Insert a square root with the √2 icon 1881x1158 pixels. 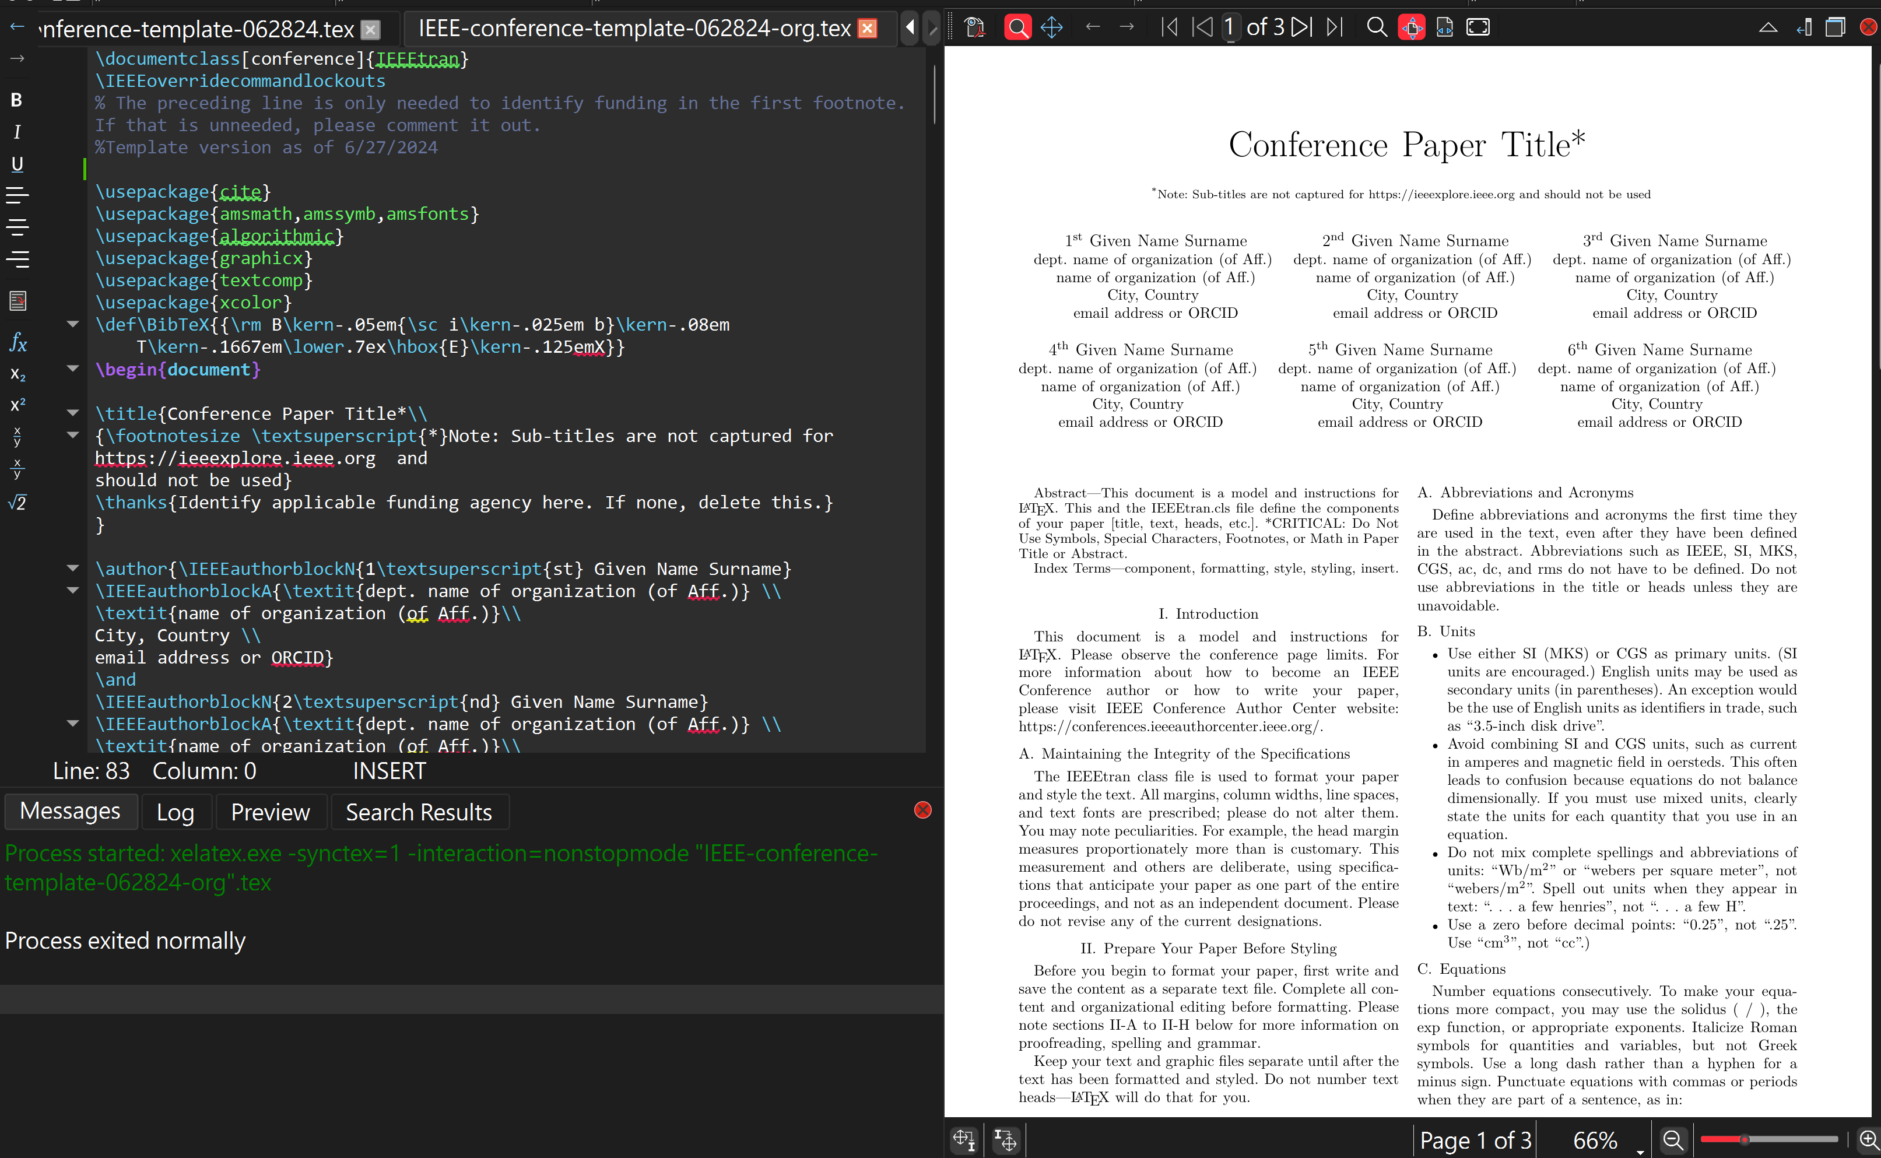[x=17, y=503]
